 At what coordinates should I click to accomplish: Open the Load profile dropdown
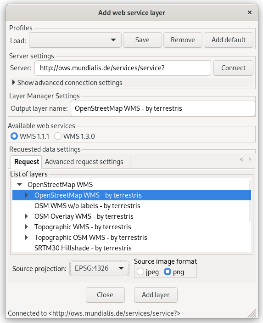(x=75, y=40)
